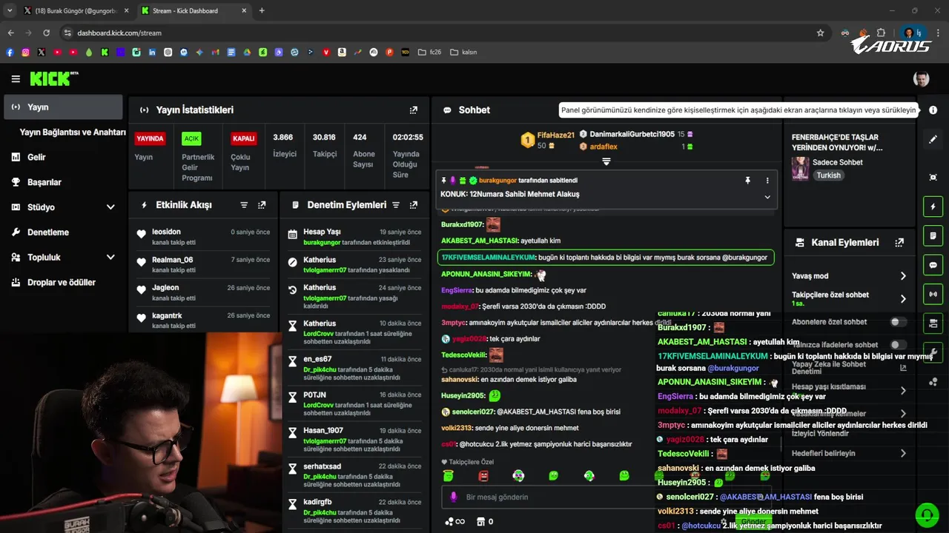Select Yayın in the sidebar
Image resolution: width=949 pixels, height=533 pixels.
coord(63,107)
